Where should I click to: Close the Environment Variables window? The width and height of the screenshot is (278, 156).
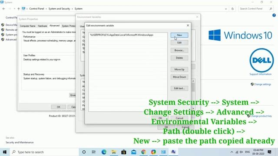(x=197, y=17)
